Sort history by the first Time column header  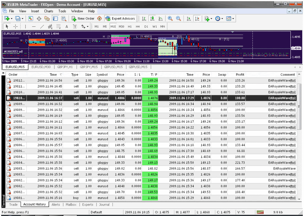(53, 75)
